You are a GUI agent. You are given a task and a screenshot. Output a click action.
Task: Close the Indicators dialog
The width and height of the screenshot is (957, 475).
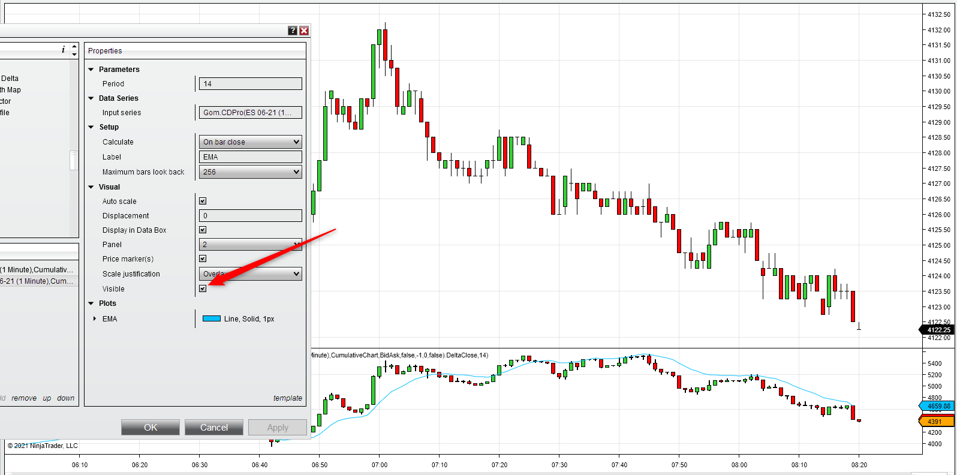(x=304, y=31)
